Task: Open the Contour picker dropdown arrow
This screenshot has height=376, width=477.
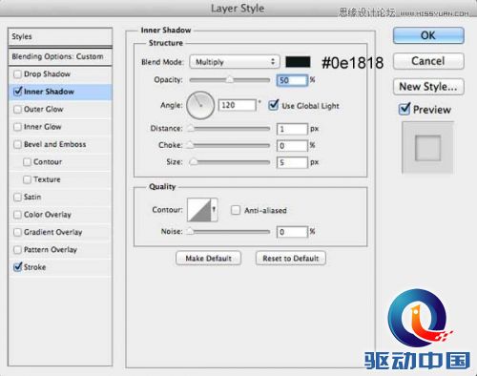Action: point(214,209)
